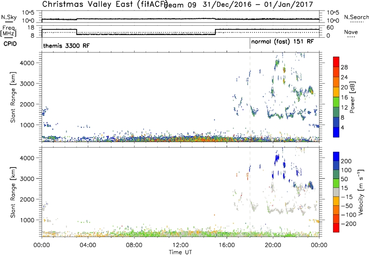Click the dashed CPID change line at 18:00

coord(250,97)
